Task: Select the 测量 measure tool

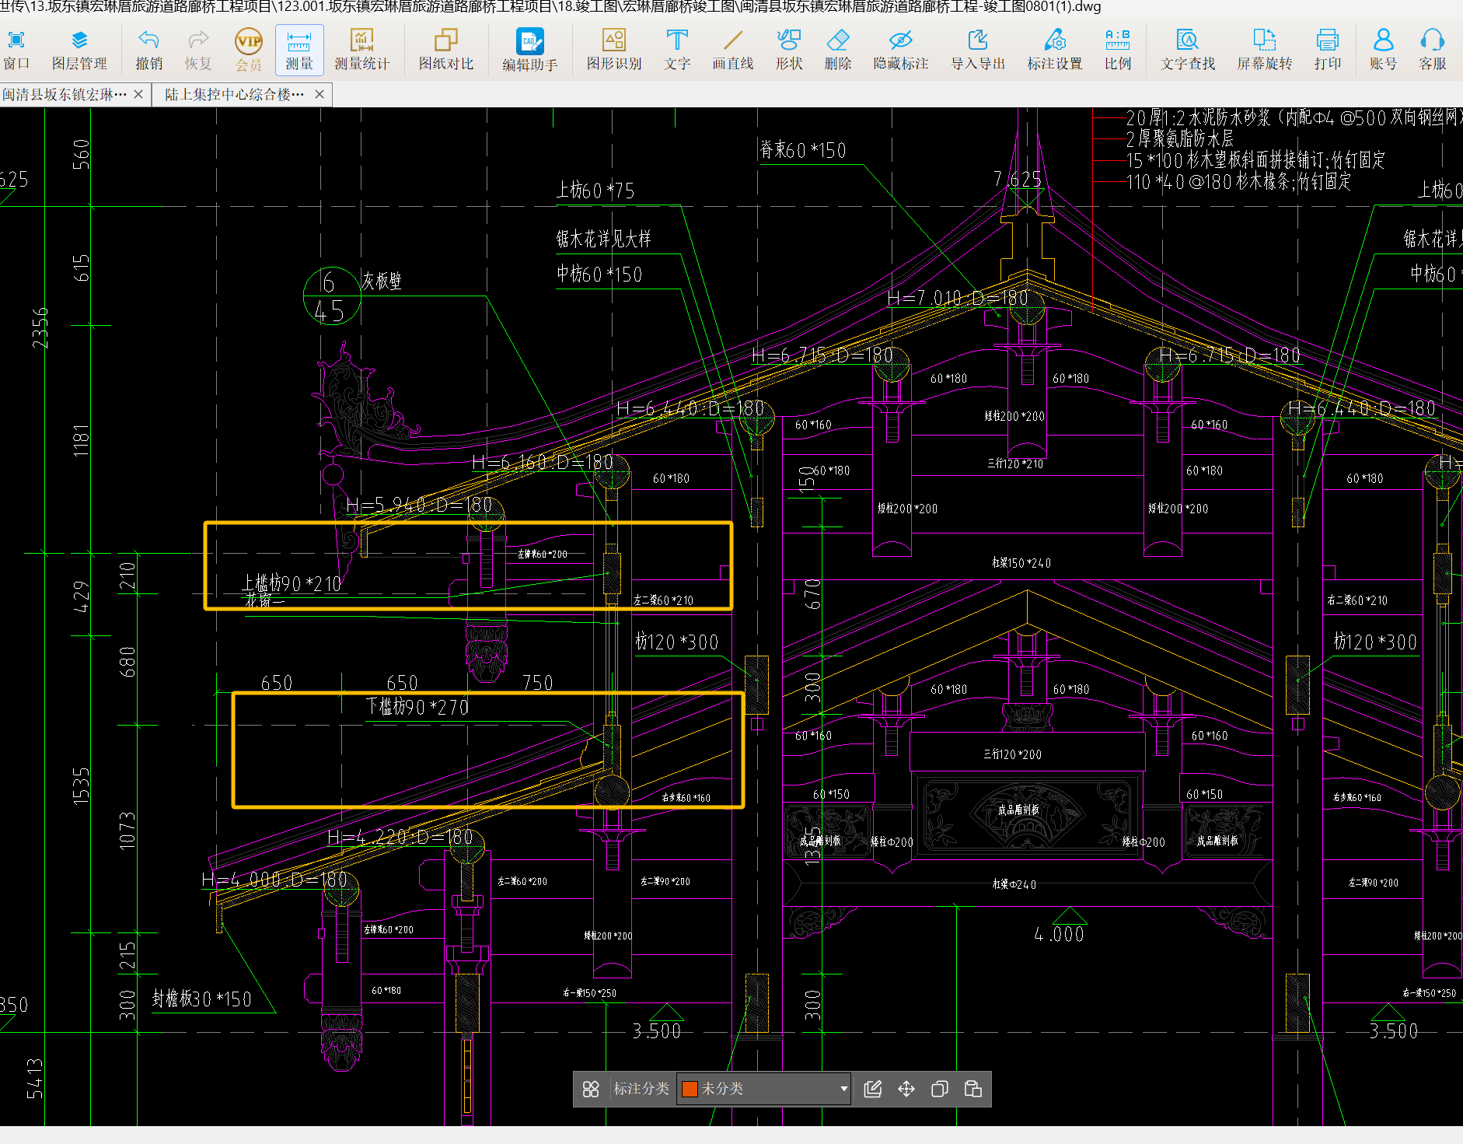Action: [299, 50]
